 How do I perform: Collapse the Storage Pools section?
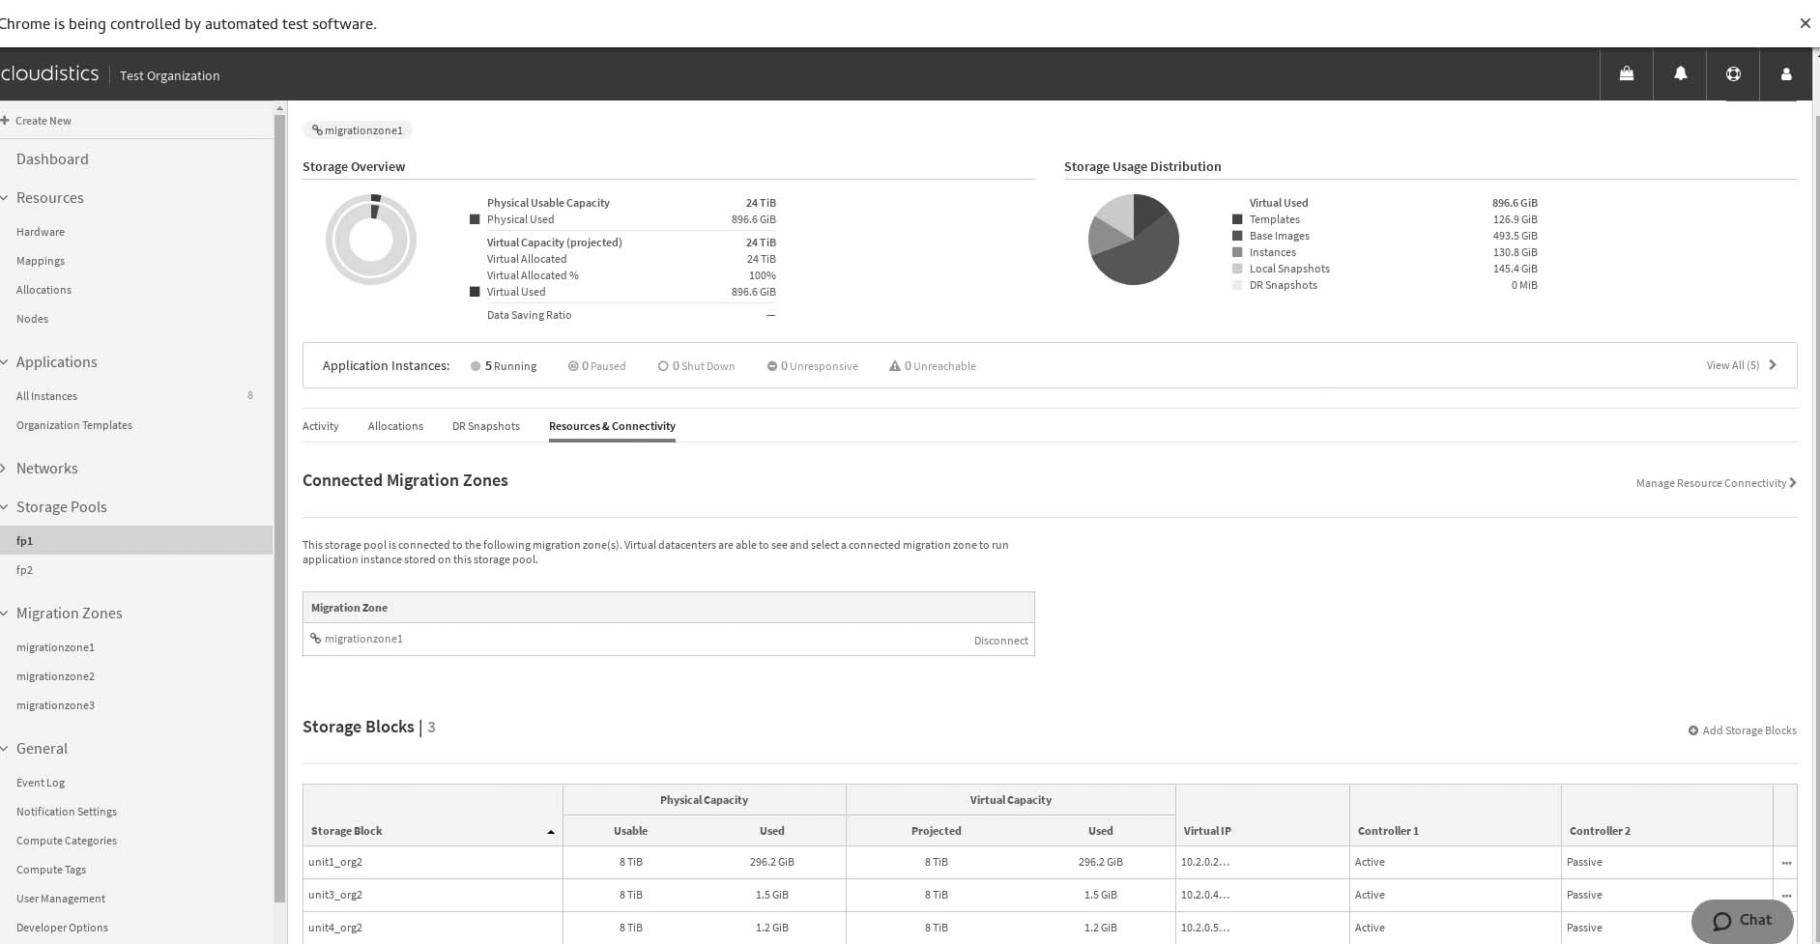pyautogui.click(x=6, y=507)
